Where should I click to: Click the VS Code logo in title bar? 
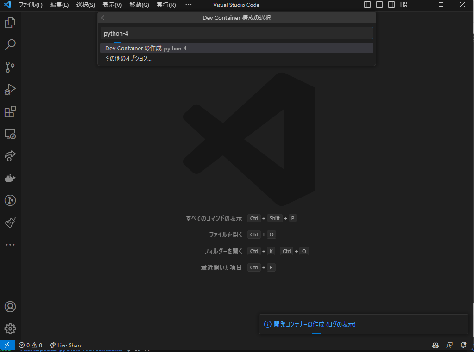(x=7, y=5)
